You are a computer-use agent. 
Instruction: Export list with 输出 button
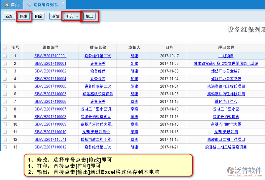click(89, 16)
